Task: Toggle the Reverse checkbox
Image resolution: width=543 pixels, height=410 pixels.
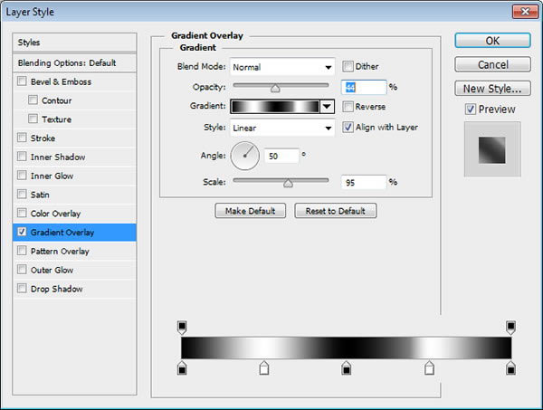Action: [x=348, y=106]
